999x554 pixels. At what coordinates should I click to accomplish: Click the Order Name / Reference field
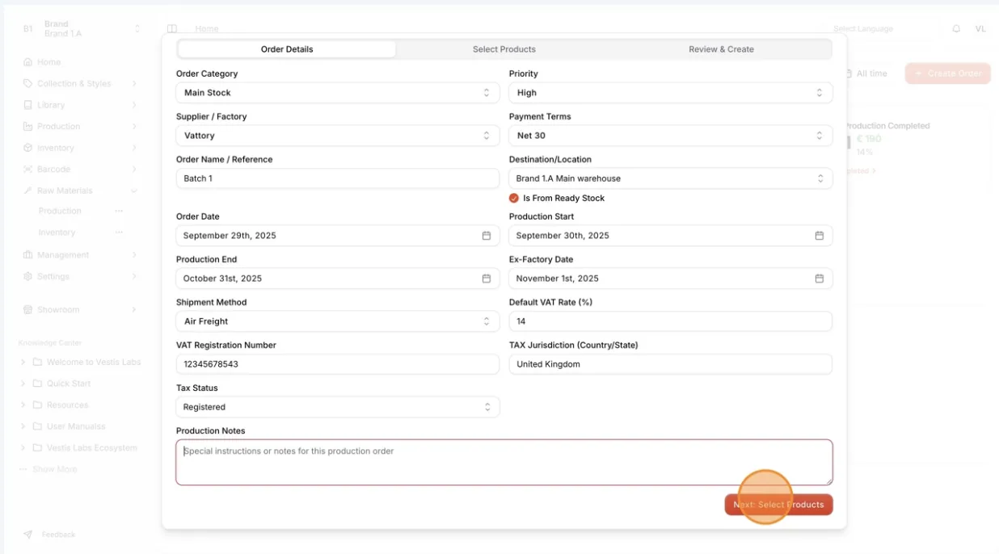pyautogui.click(x=338, y=178)
